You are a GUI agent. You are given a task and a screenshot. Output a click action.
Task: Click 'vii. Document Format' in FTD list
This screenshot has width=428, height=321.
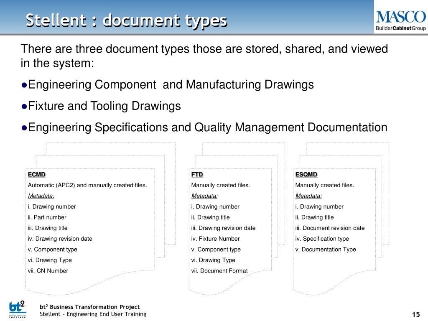click(x=219, y=271)
